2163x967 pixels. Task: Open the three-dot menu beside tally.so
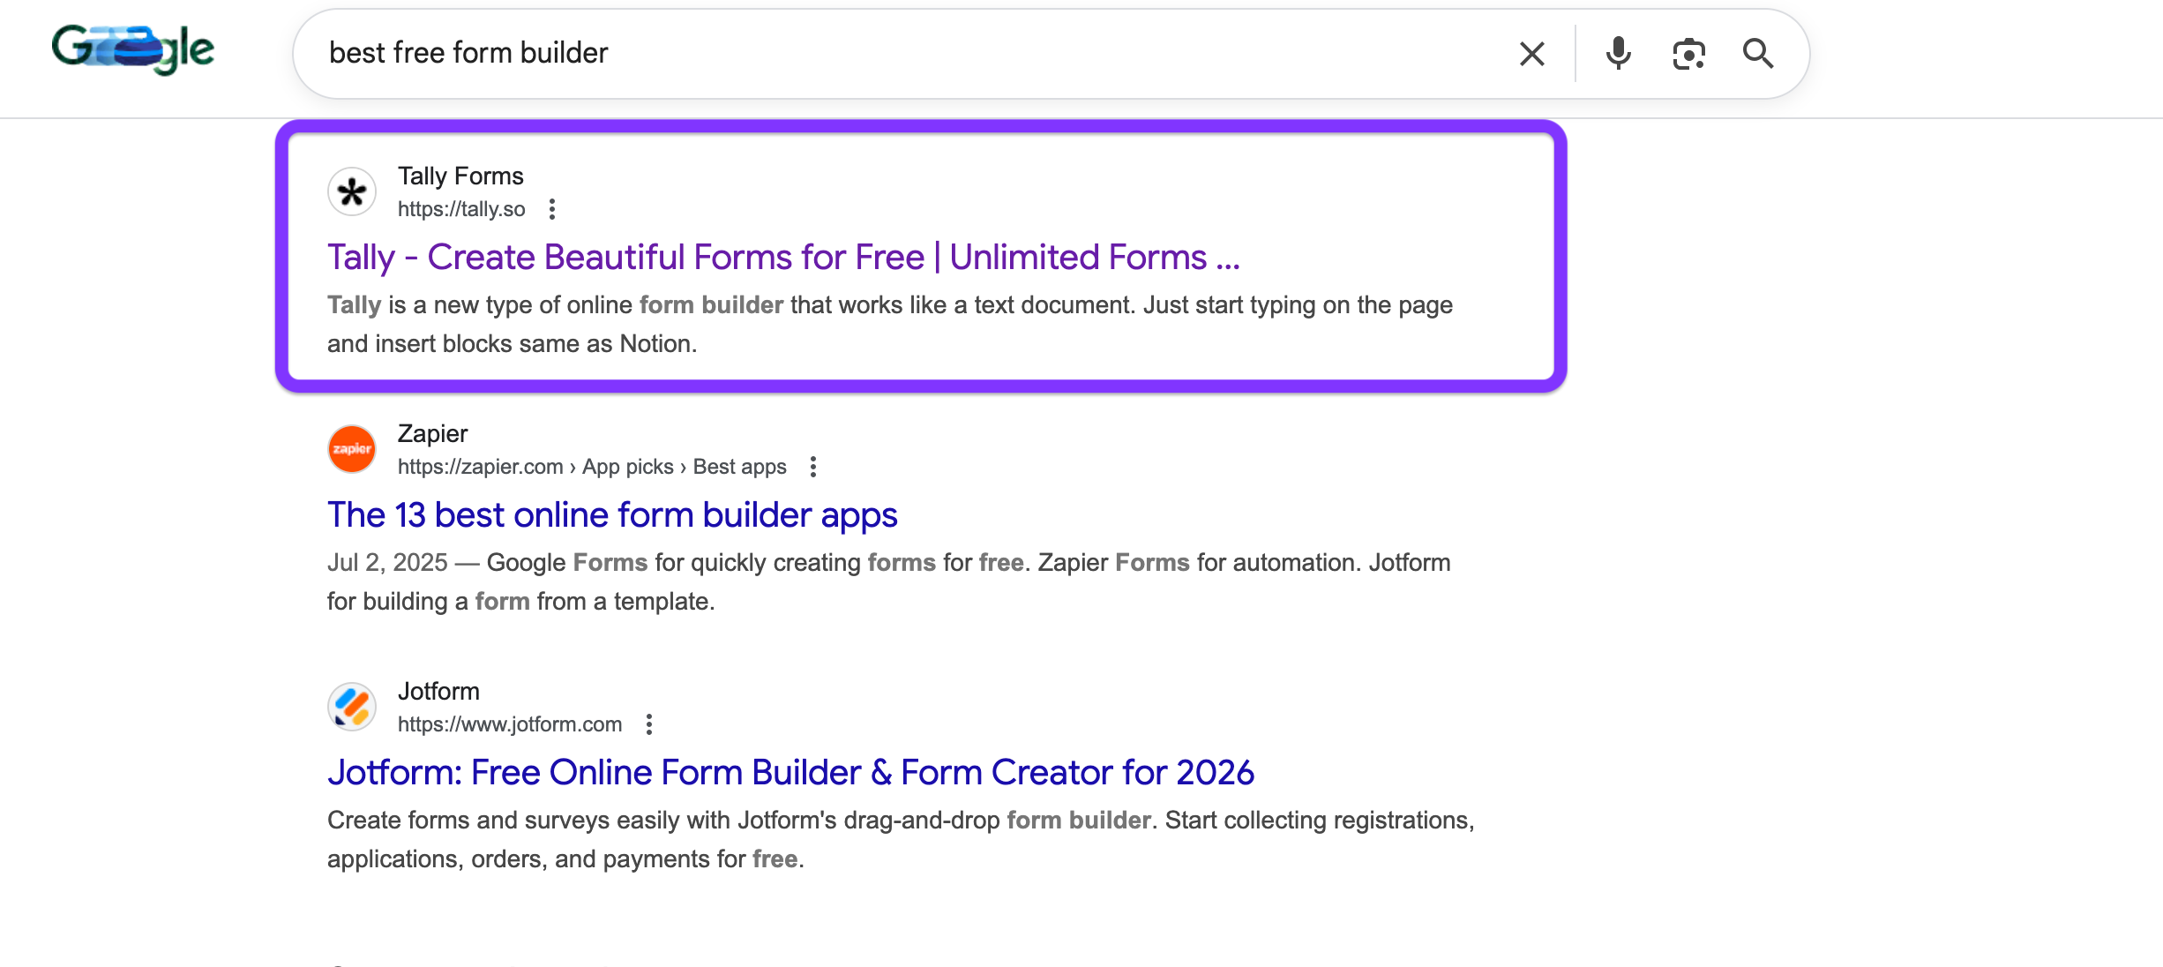point(552,209)
